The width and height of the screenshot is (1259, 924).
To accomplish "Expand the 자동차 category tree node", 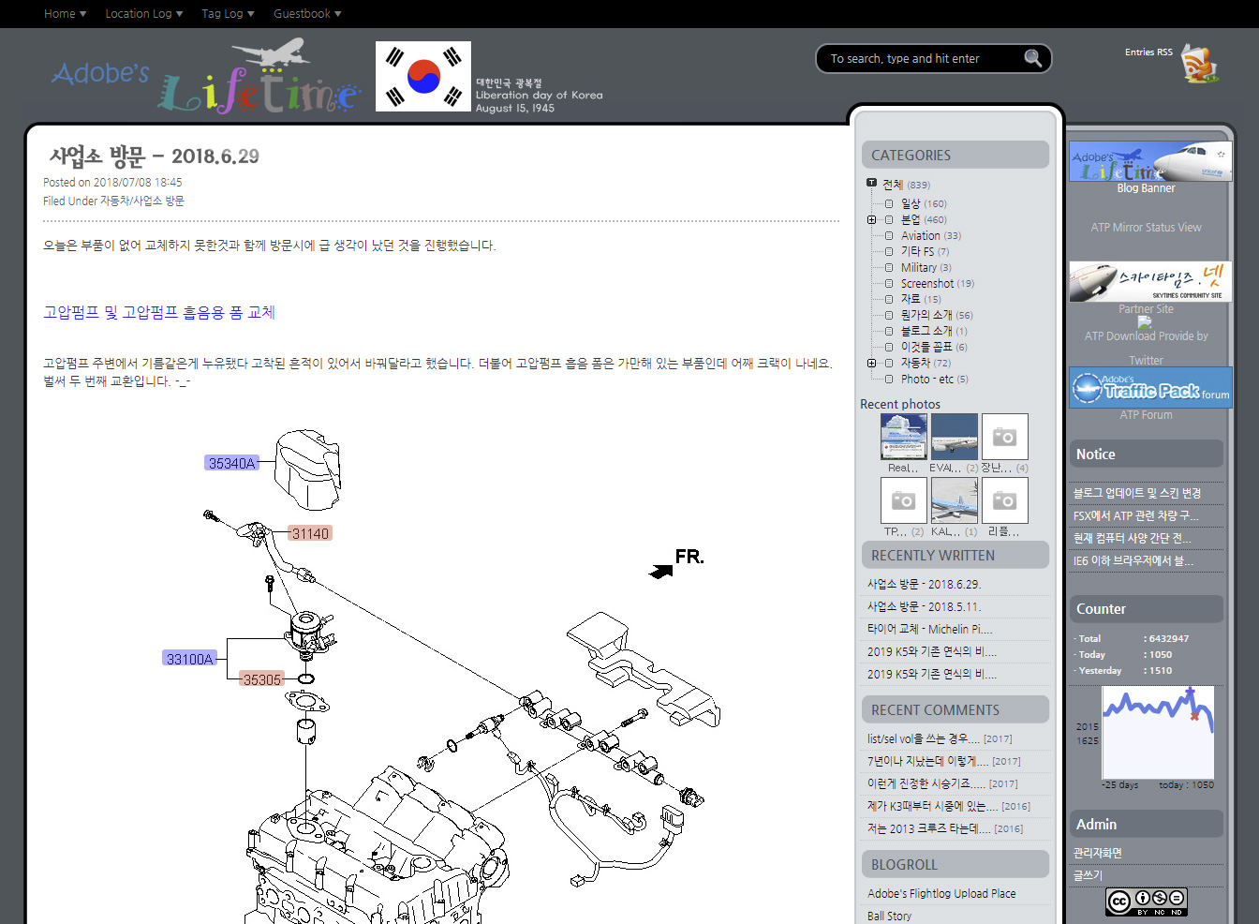I will [x=872, y=363].
